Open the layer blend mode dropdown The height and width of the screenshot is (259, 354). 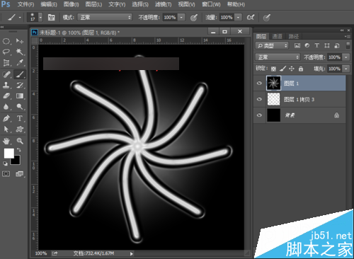278,57
